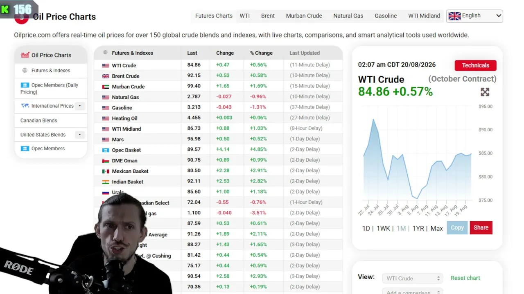Open the Mexican Basket table link

click(x=130, y=171)
